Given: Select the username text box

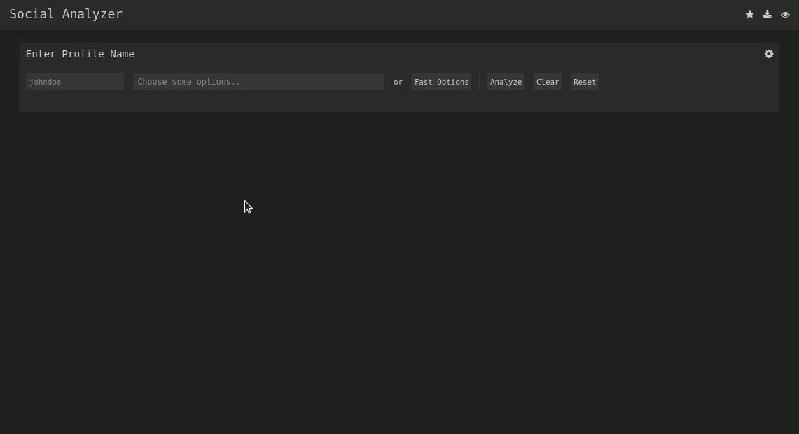Looking at the screenshot, I should click(75, 82).
